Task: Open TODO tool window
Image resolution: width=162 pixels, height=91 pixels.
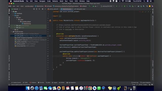Action: pos(25,83)
